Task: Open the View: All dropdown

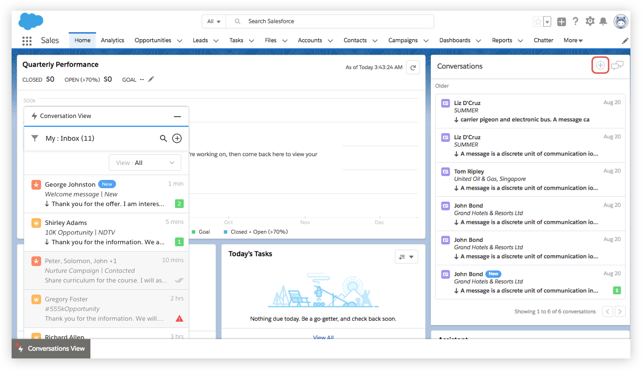Action: tap(145, 163)
